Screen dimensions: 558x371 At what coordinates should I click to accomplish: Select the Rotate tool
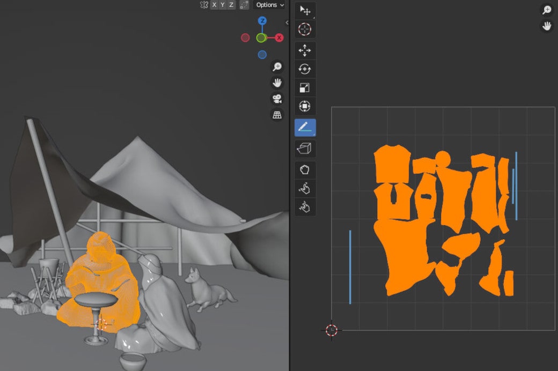click(x=305, y=69)
